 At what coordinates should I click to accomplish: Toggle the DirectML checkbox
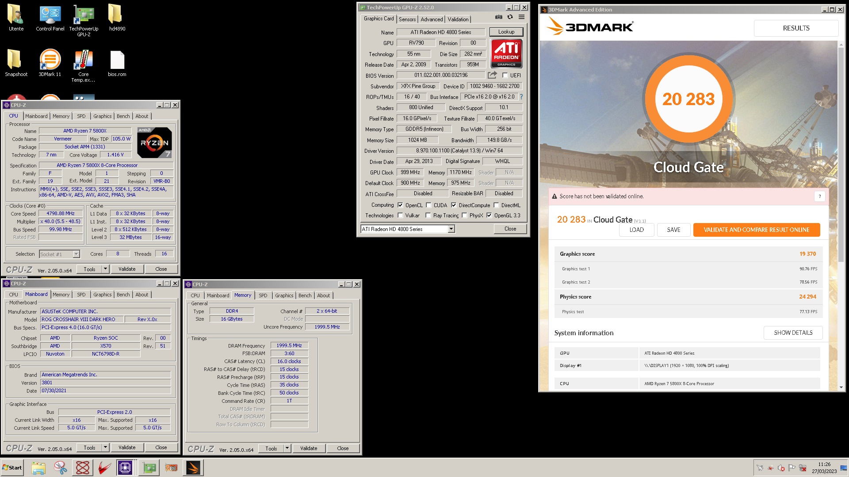click(496, 205)
